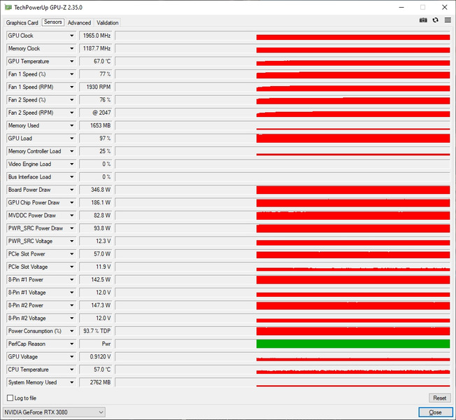Image resolution: width=456 pixels, height=420 pixels.
Task: Expand the Fan 1 Speed (RPM) dropdown
Action: pos(71,87)
